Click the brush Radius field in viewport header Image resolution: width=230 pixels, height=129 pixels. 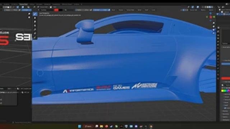point(82,10)
